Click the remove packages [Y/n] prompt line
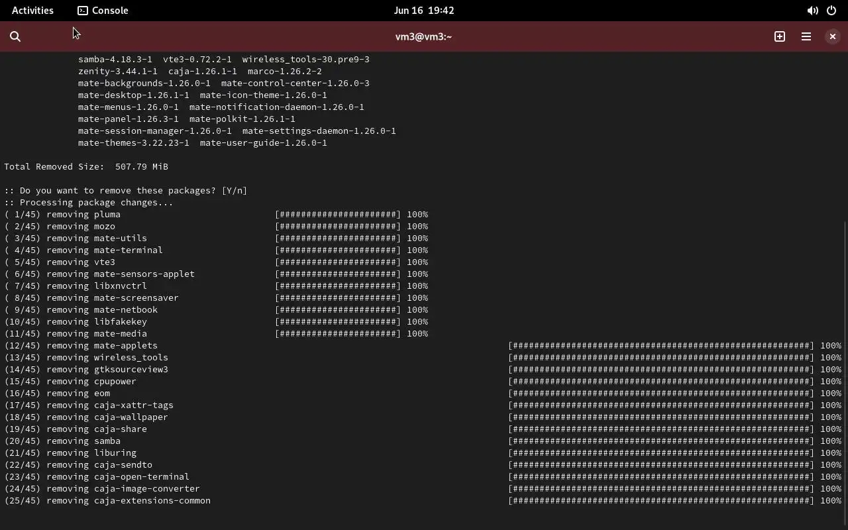Screen dimensions: 848x530 pos(126,191)
